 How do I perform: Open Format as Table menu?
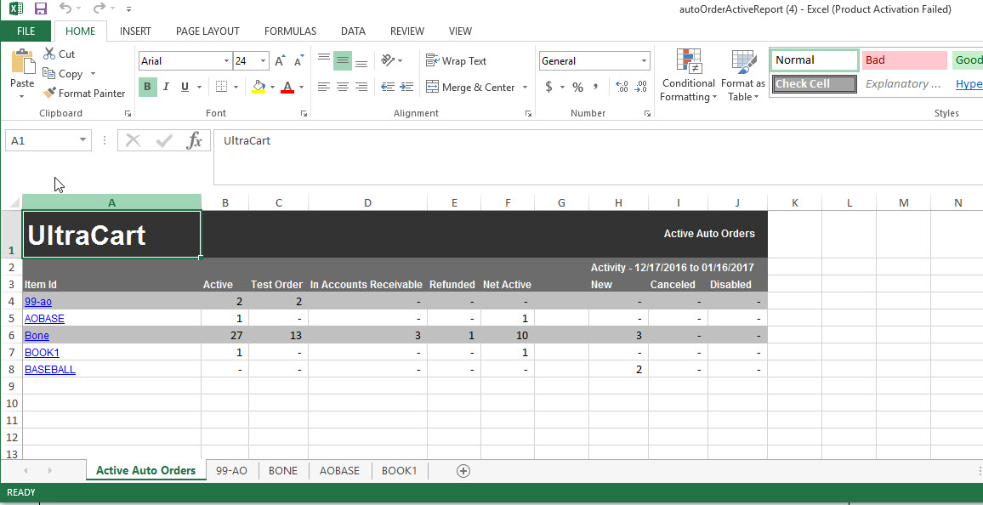click(x=743, y=76)
